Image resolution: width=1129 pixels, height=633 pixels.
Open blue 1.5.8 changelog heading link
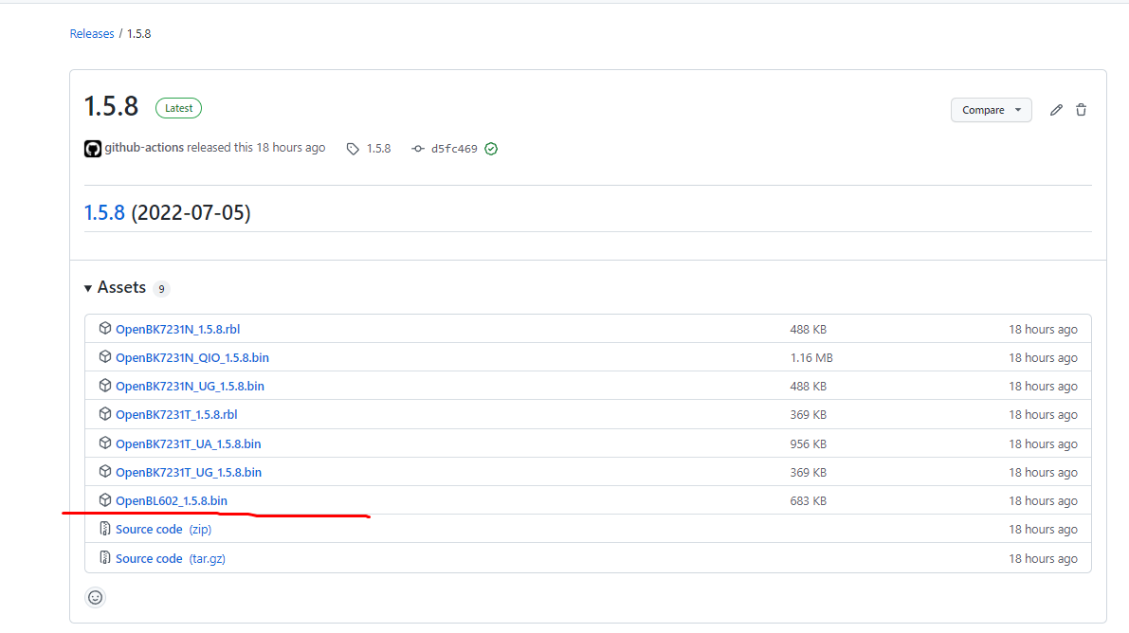tap(104, 212)
